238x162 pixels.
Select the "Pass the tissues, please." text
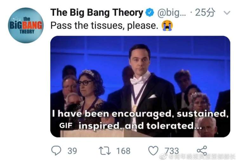point(104,25)
